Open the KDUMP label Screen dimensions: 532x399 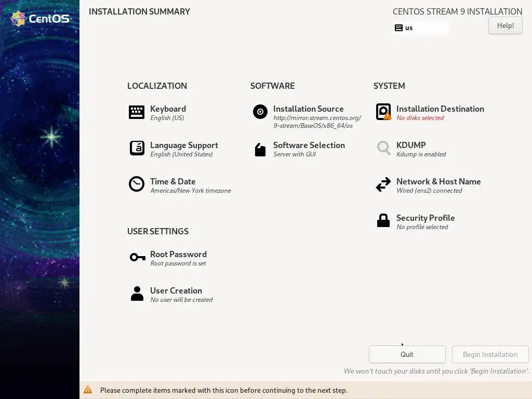(411, 145)
